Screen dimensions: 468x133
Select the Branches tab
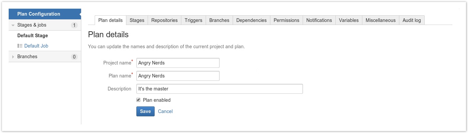click(219, 20)
